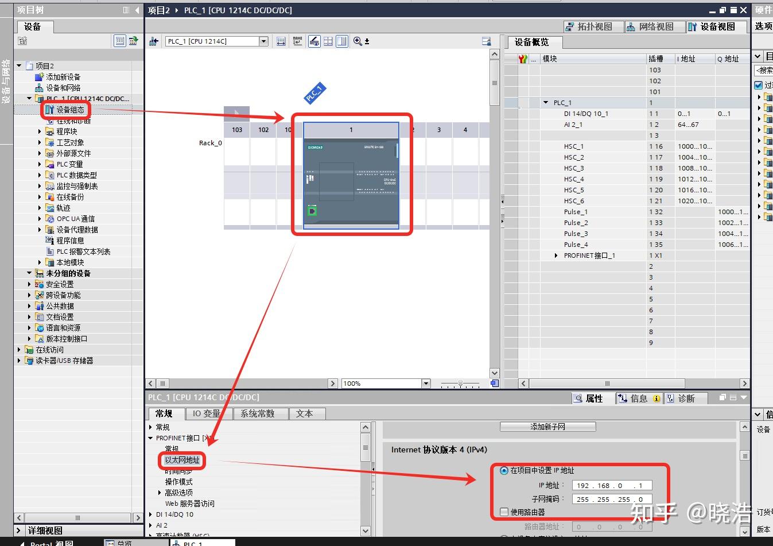Select Web 服务器访问 in properties navigation
This screenshot has height=546, width=773.
(x=190, y=504)
